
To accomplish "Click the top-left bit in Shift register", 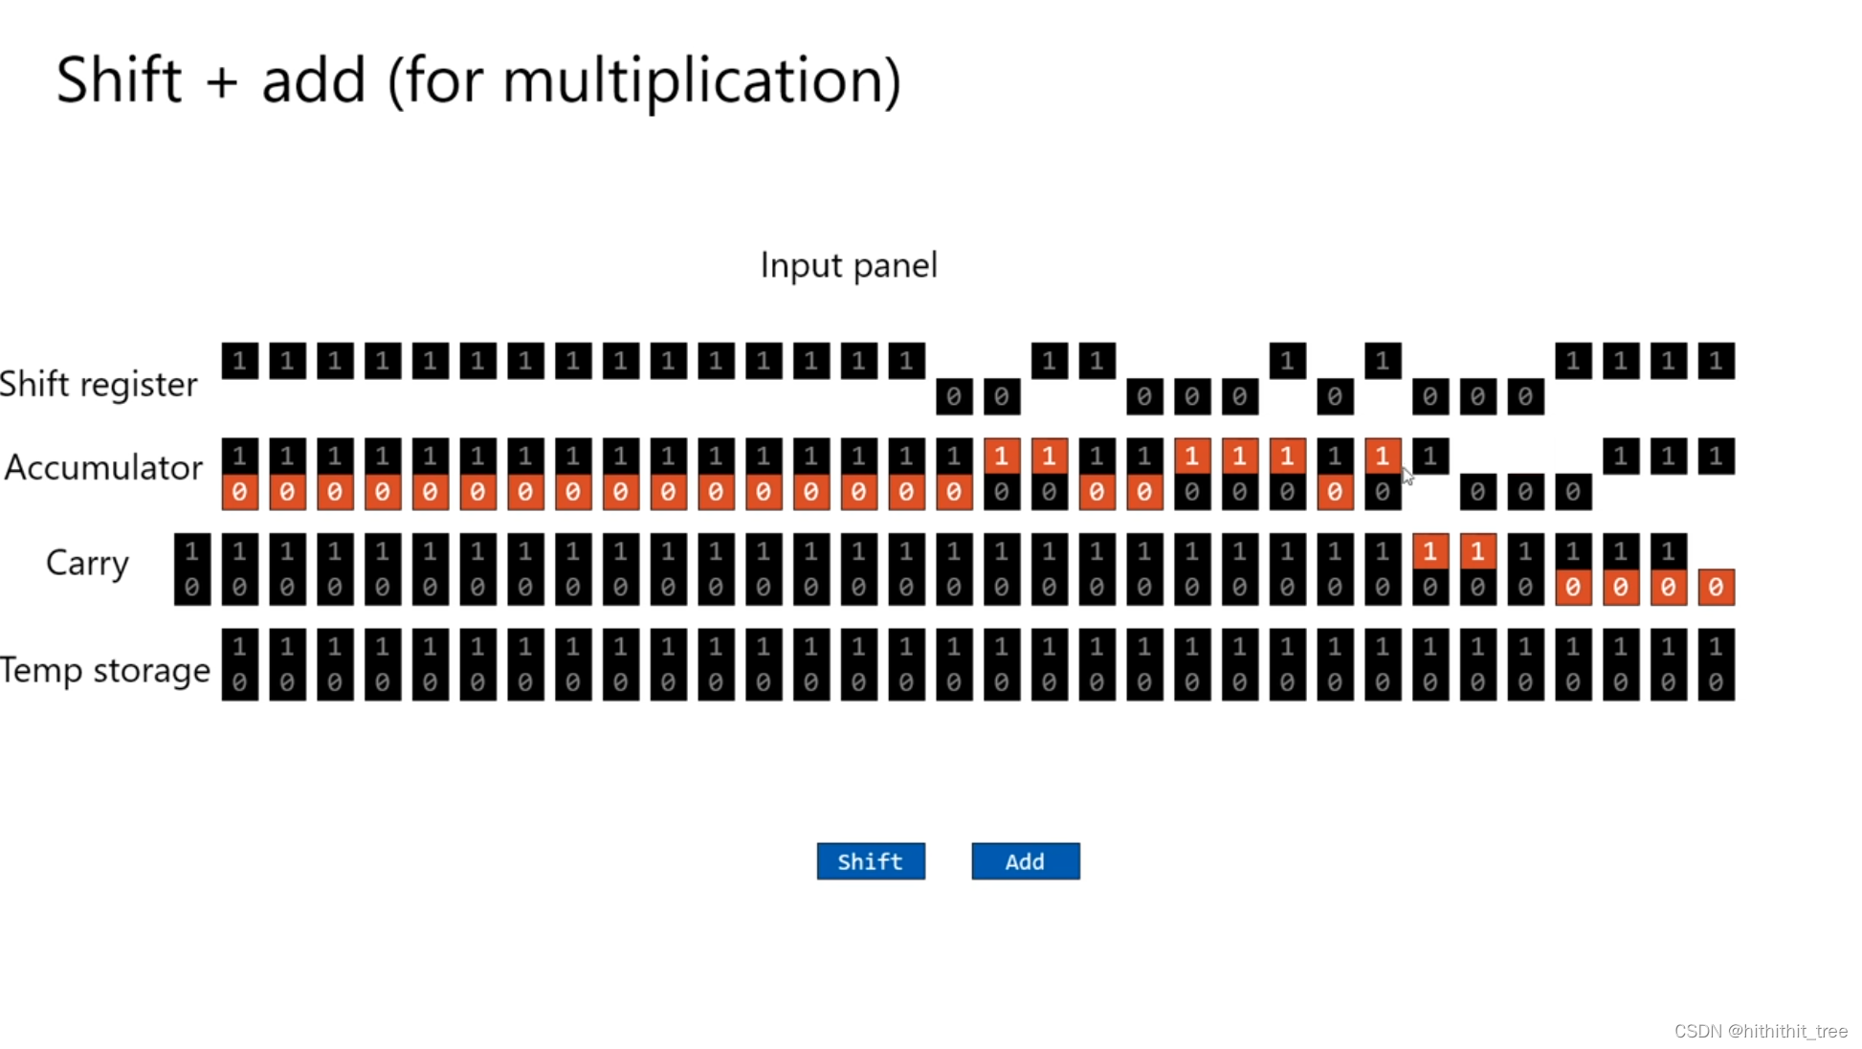I will pyautogui.click(x=240, y=361).
